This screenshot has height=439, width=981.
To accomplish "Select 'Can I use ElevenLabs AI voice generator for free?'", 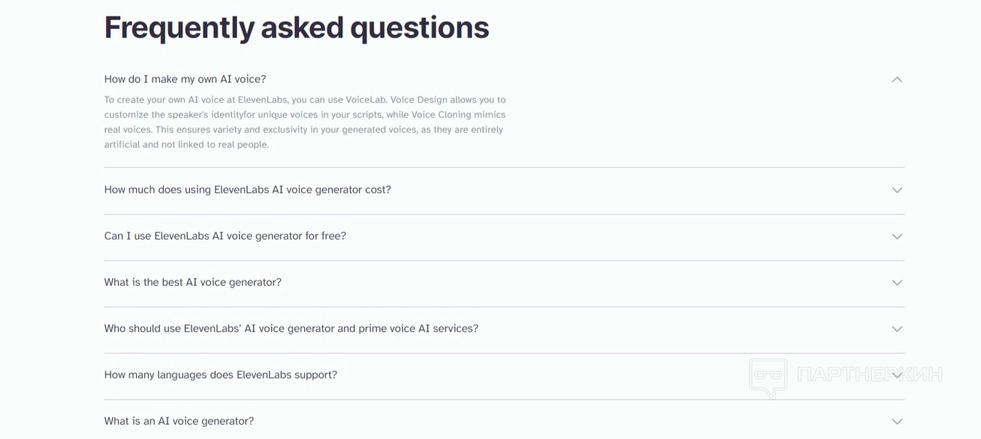I will (225, 236).
